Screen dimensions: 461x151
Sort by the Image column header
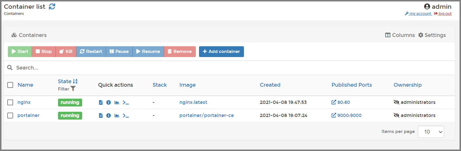(187, 85)
